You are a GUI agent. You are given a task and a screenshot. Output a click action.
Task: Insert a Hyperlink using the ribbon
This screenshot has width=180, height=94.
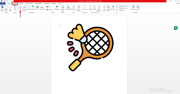[x=68, y=8]
